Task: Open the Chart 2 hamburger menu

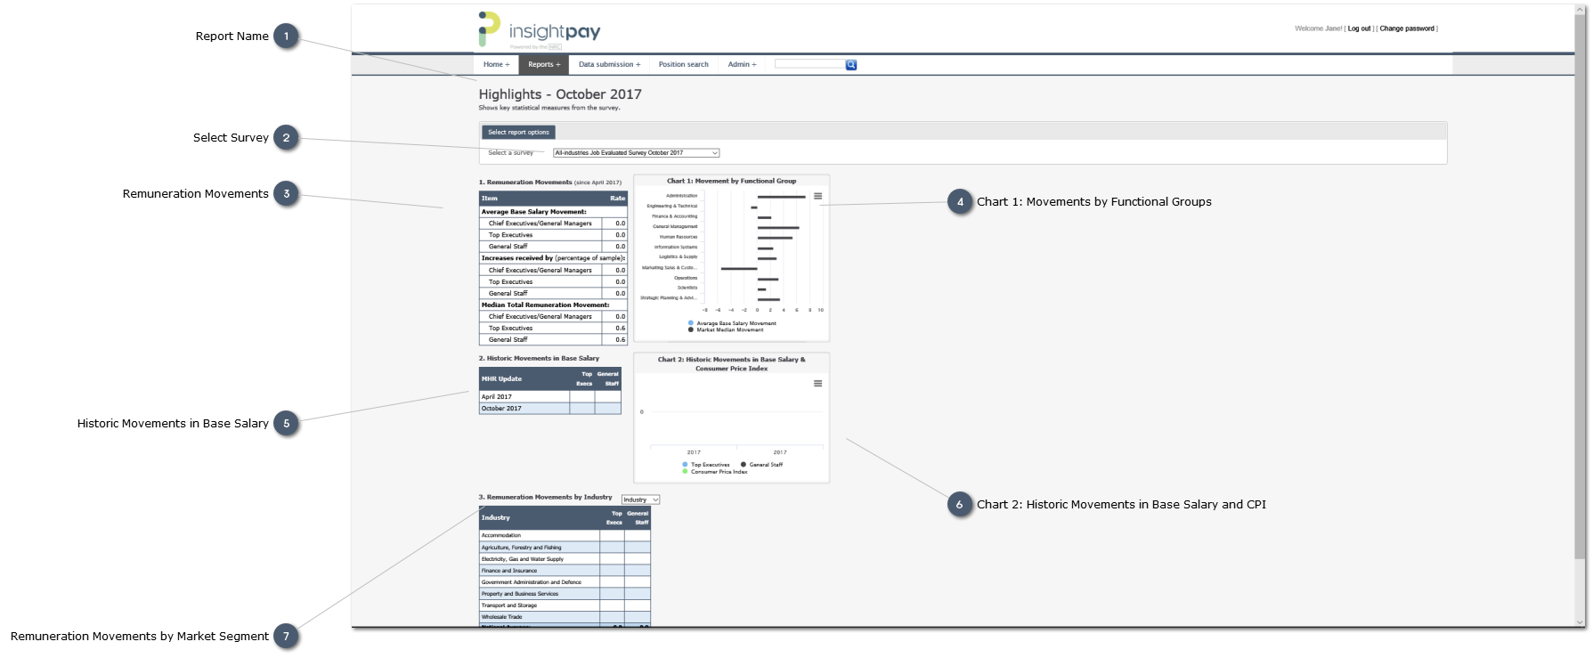Action: pyautogui.click(x=817, y=384)
